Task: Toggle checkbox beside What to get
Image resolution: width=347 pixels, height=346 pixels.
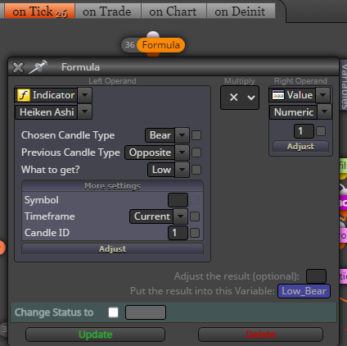Action: coord(196,170)
